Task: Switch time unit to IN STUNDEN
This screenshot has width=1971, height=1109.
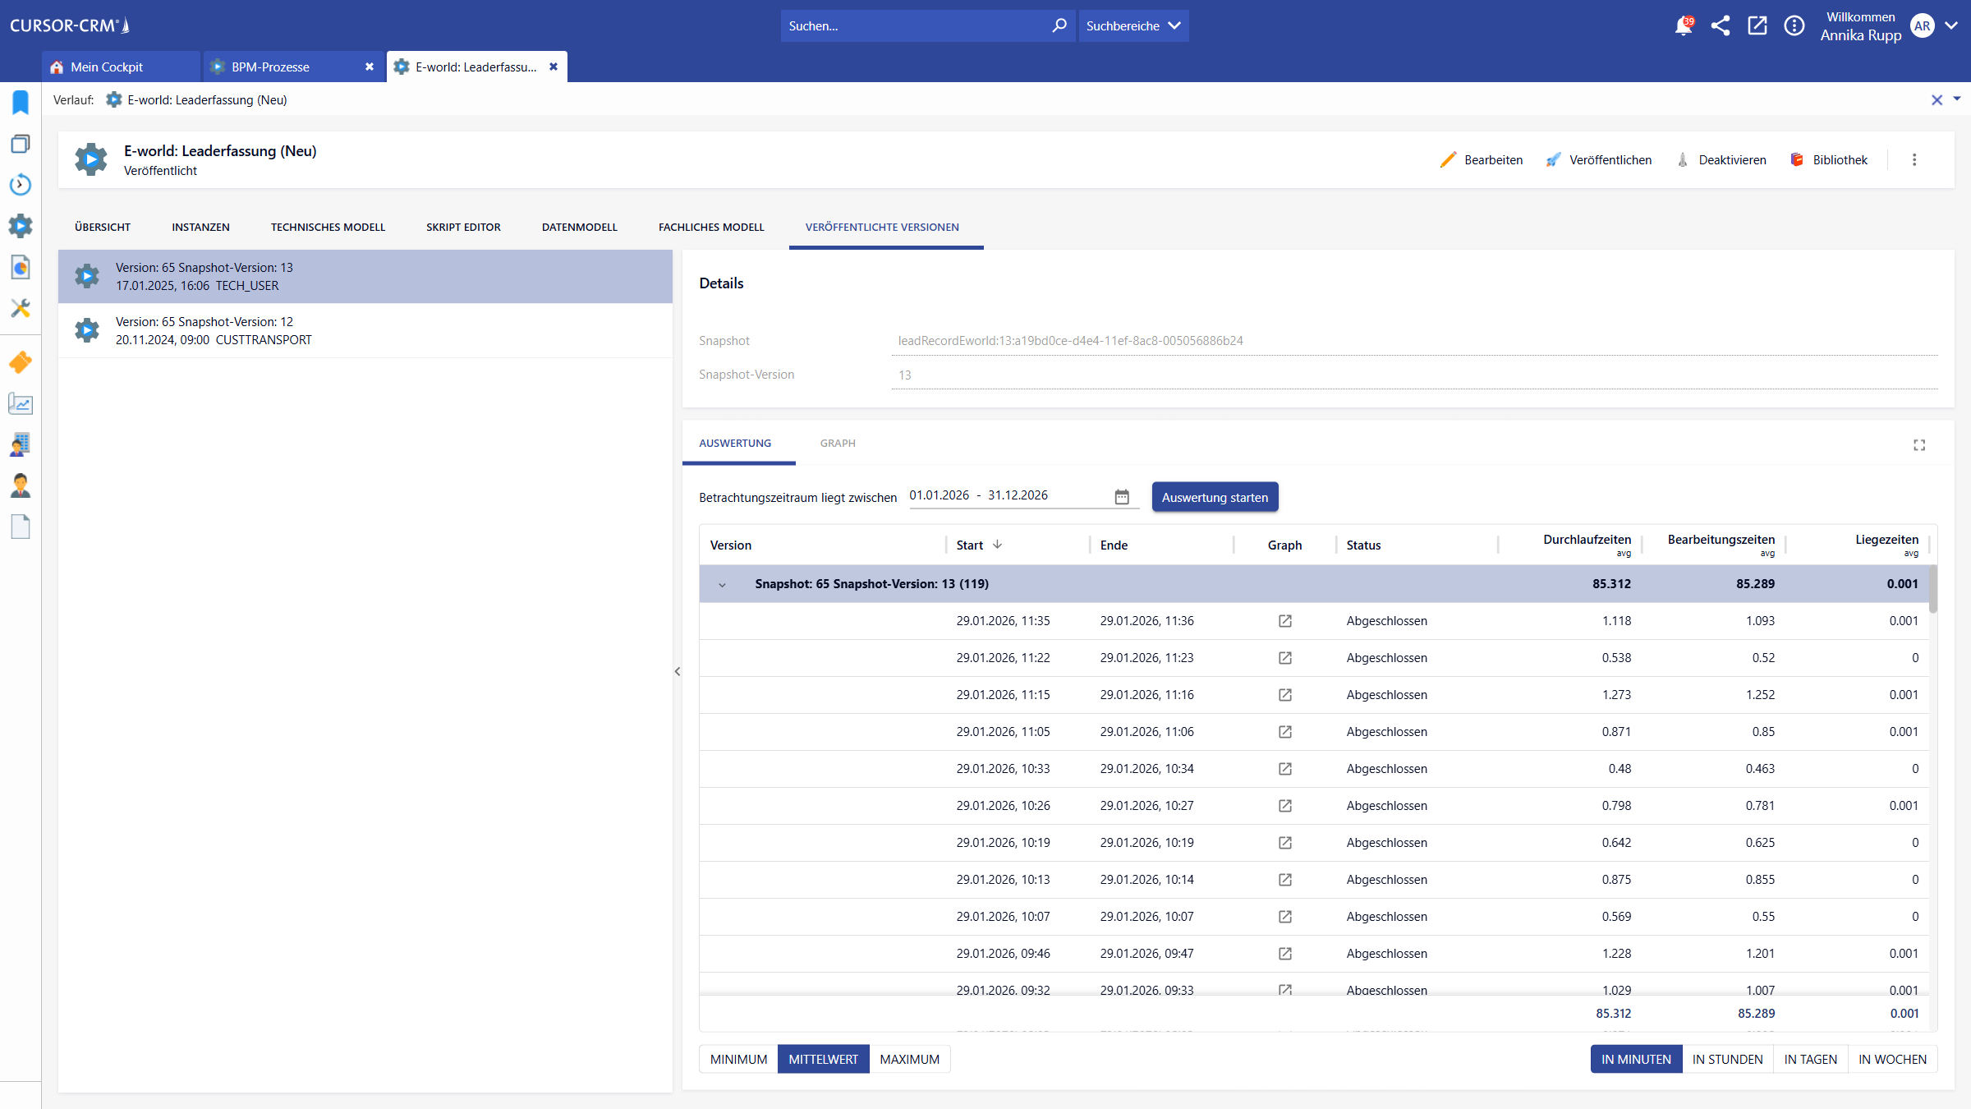Action: 1727,1059
